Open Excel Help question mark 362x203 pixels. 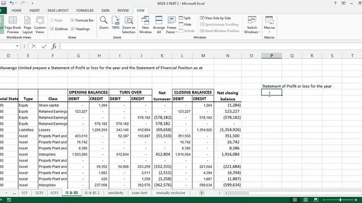[335, 3]
